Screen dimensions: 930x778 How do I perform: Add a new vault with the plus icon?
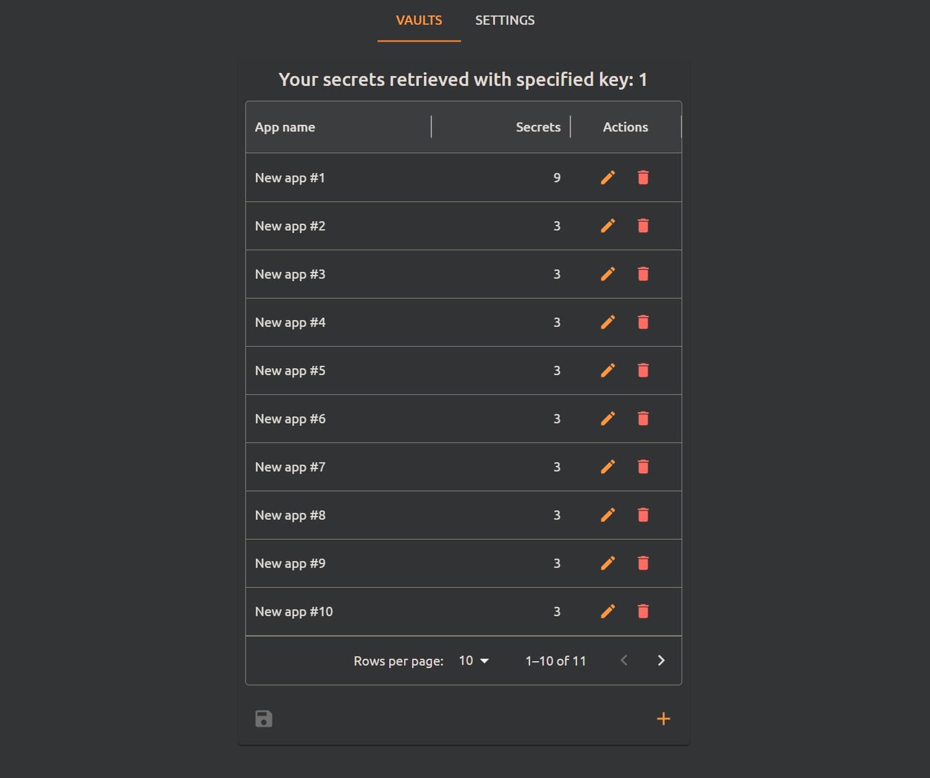663,718
